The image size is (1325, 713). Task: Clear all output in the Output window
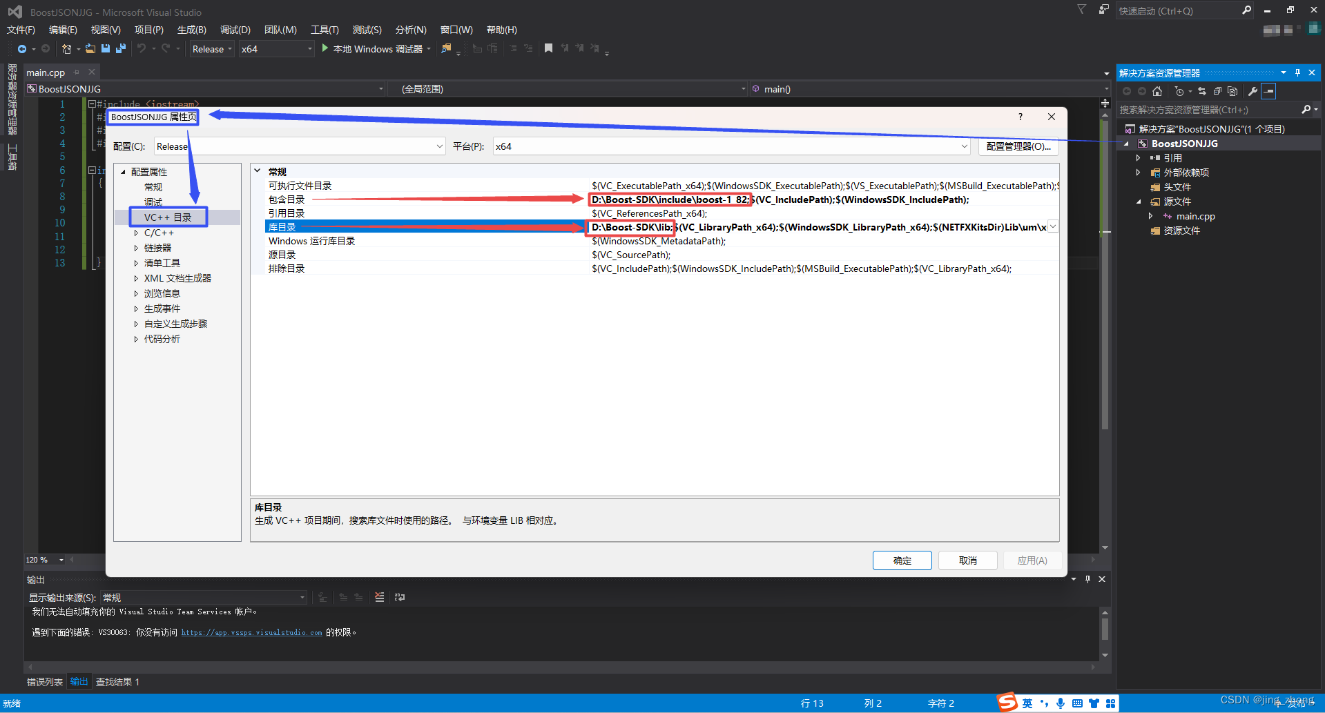pos(379,597)
